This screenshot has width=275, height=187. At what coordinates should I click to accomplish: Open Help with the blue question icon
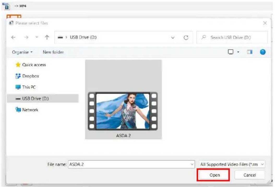coord(263,52)
